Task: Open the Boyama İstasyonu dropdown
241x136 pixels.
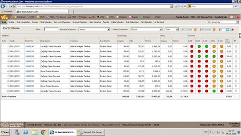Action: (94, 30)
